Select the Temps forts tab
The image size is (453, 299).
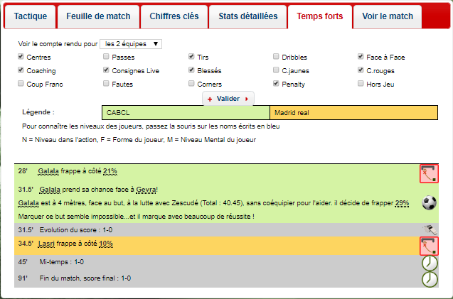320,16
